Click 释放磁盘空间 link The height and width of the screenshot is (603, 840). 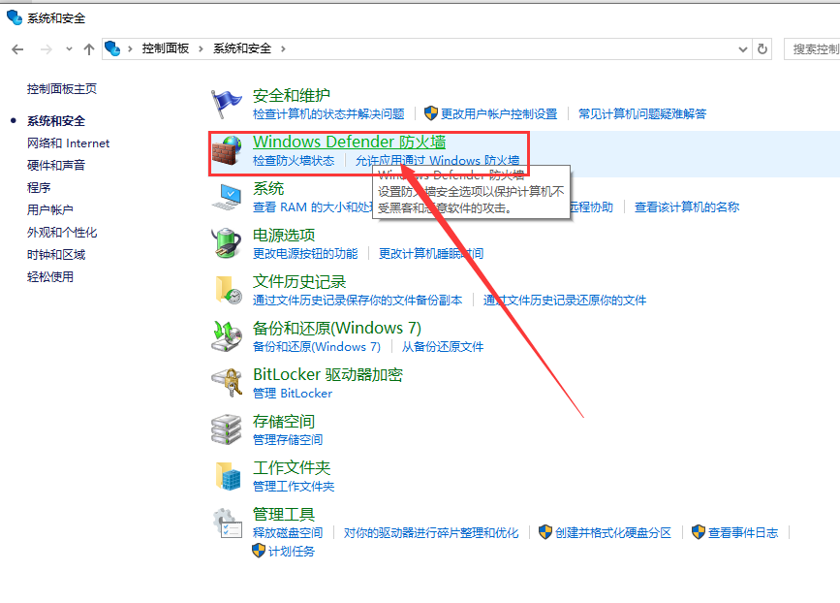[x=288, y=532]
